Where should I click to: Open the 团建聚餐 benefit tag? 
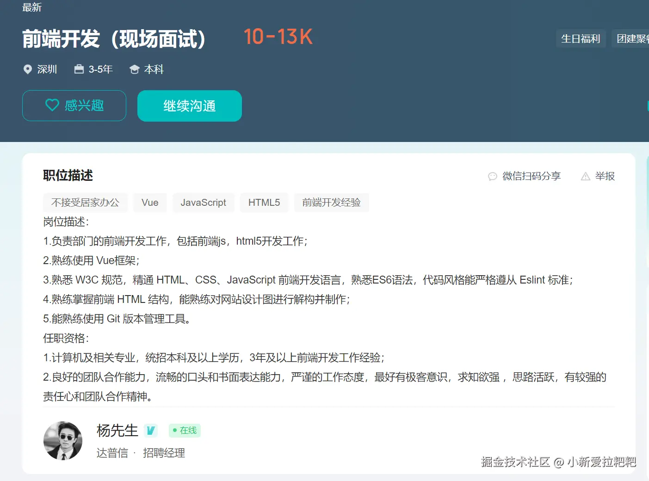634,39
